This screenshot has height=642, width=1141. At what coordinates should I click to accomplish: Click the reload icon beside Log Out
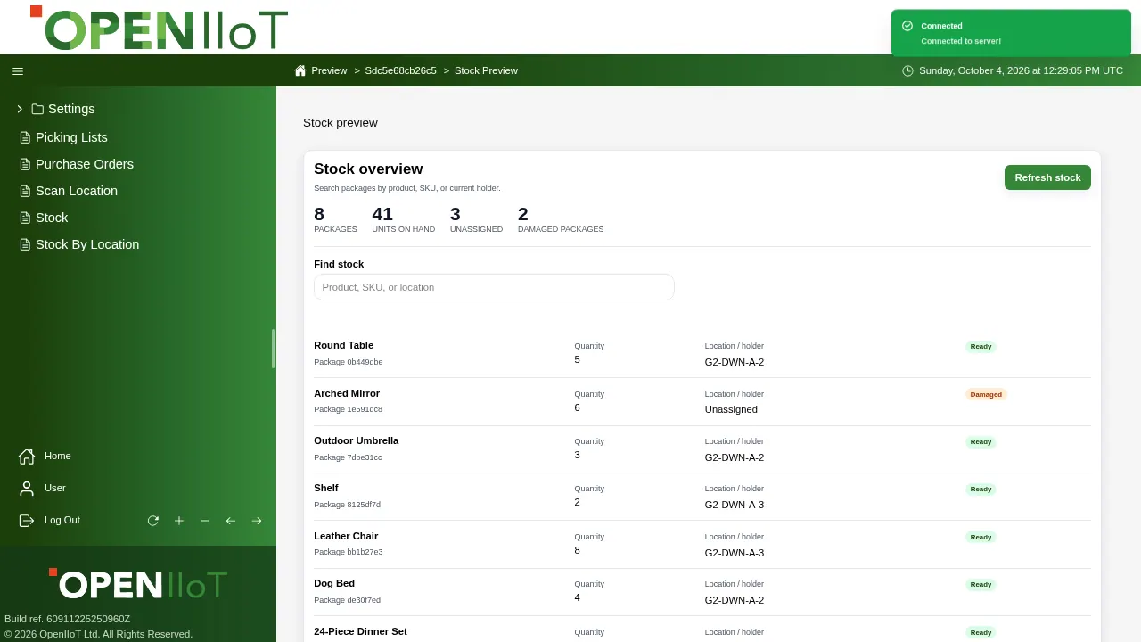coord(153,521)
